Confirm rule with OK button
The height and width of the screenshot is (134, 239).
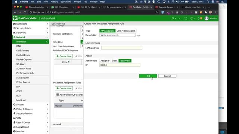(148, 76)
